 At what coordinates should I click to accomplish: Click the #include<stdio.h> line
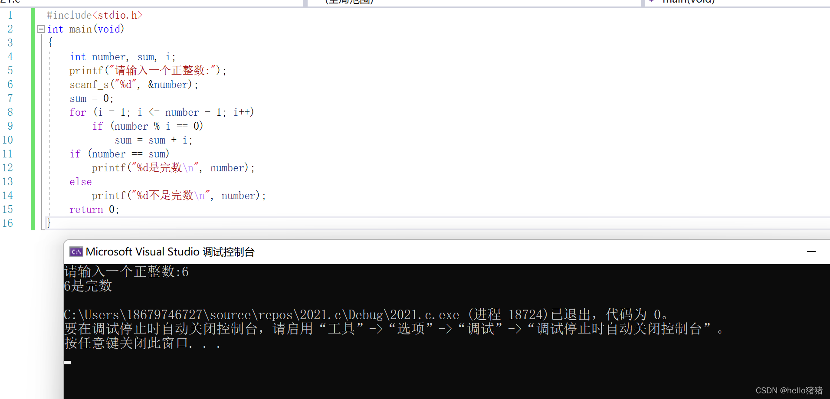95,15
